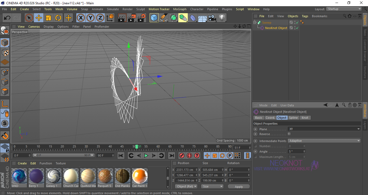Activate the Move tool

tap(39, 18)
